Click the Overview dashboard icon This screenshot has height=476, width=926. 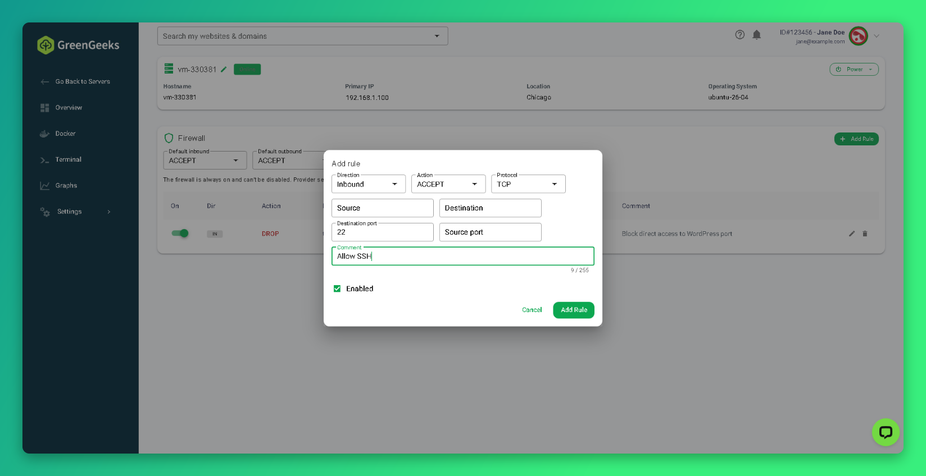point(44,108)
